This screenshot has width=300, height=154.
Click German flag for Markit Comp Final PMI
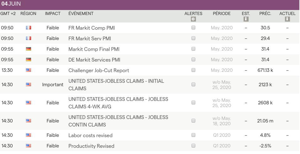29,49
